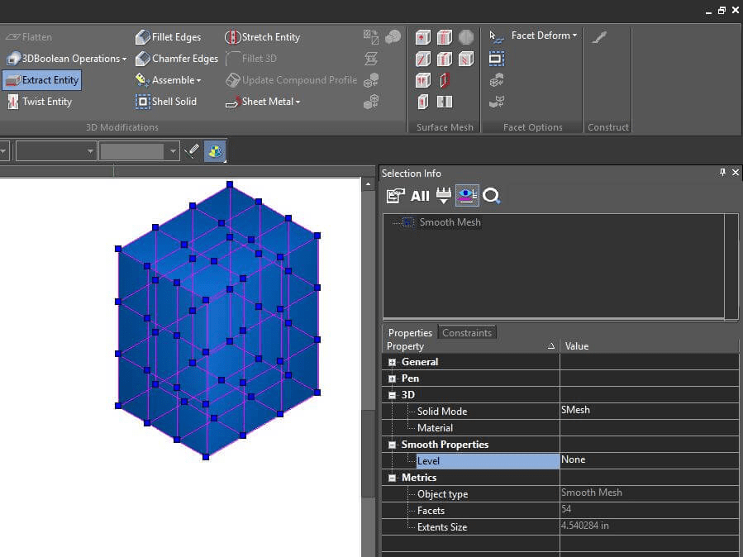Screen dimensions: 743x557
Task: Click the magnifier icon in Selection Info
Action: coord(492,196)
